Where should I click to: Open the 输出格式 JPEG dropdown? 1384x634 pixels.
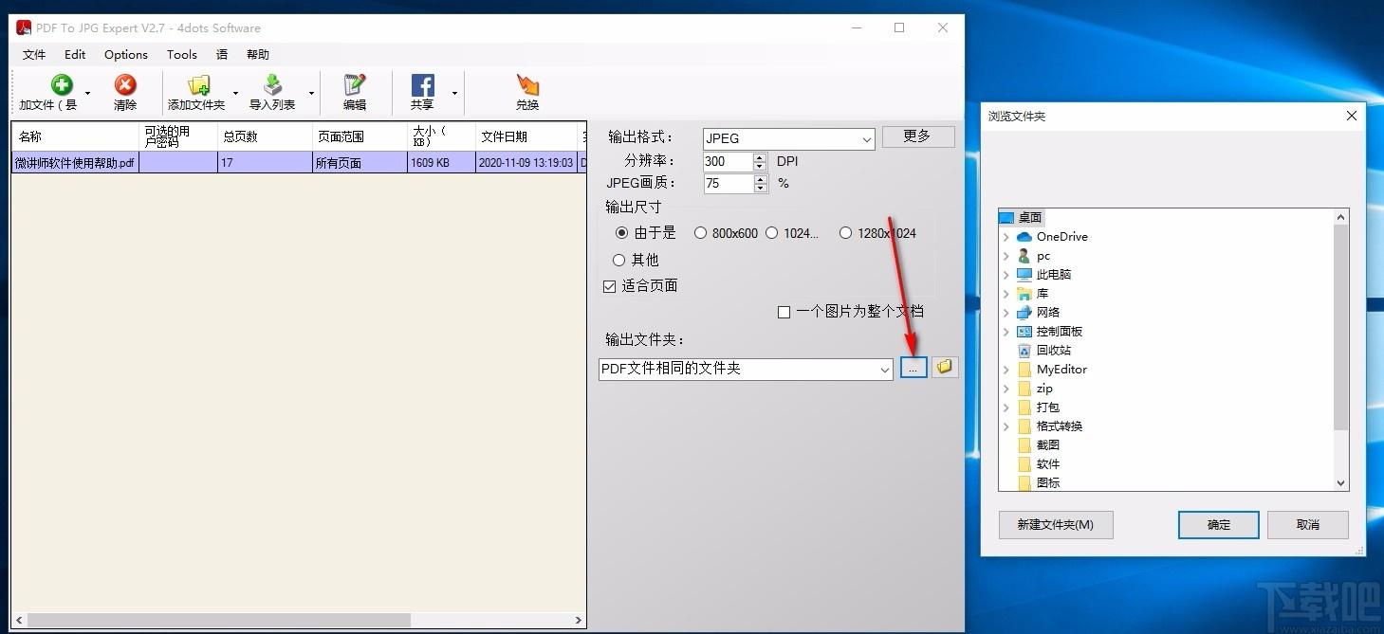[x=866, y=139]
